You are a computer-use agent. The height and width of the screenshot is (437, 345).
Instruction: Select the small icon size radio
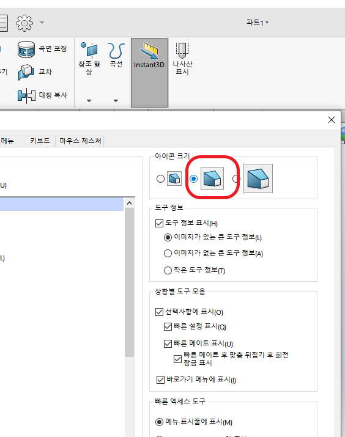point(160,178)
